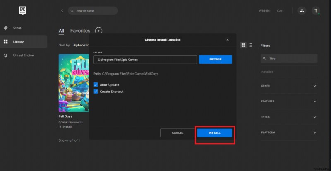The image size is (331, 171).
Task: Go back with the left arrow
Action: [62, 11]
